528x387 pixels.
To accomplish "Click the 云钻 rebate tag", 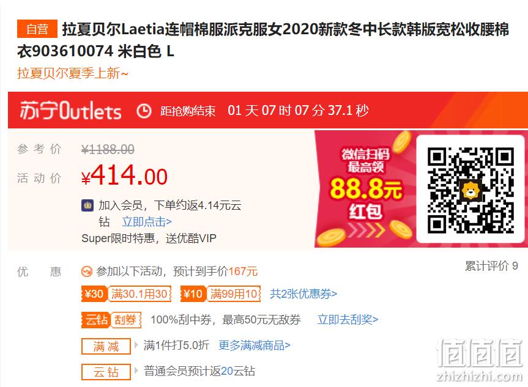I will pyautogui.click(x=106, y=372).
